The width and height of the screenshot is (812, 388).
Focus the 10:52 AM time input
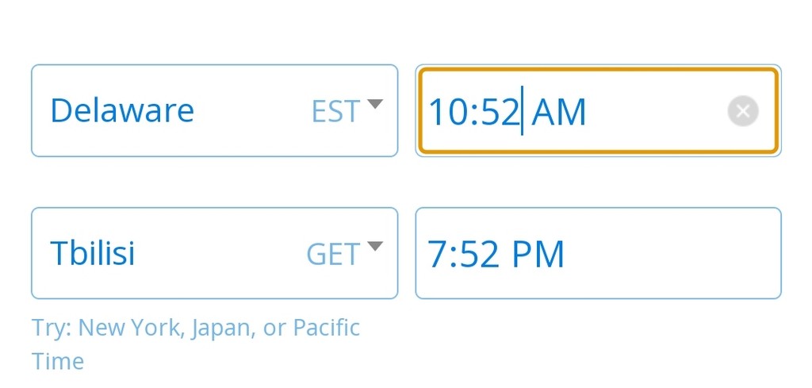coord(598,110)
